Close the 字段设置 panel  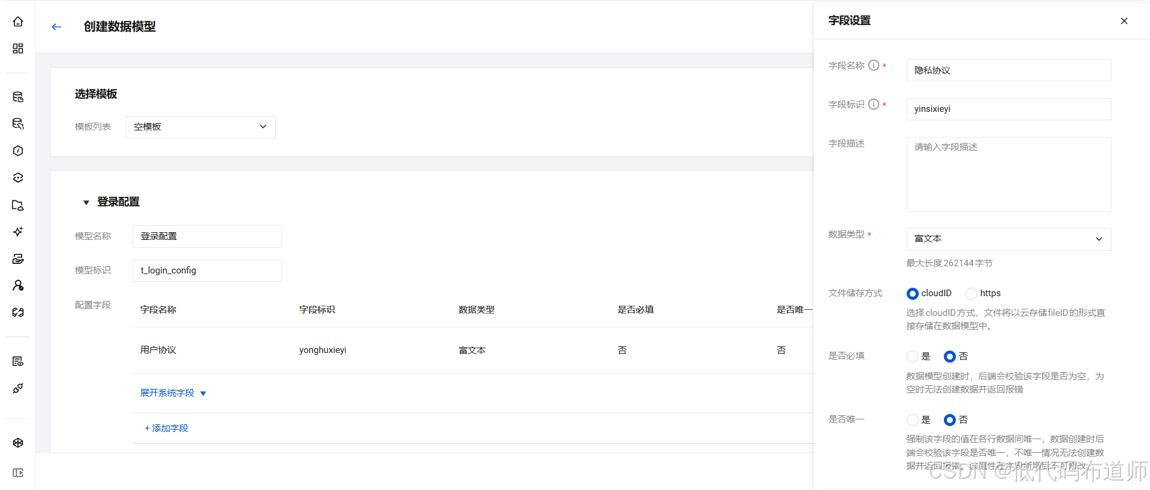1124,21
